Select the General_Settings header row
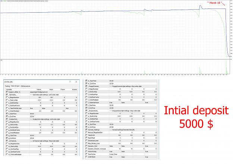Screen dimensions: 233x164 point(121,130)
